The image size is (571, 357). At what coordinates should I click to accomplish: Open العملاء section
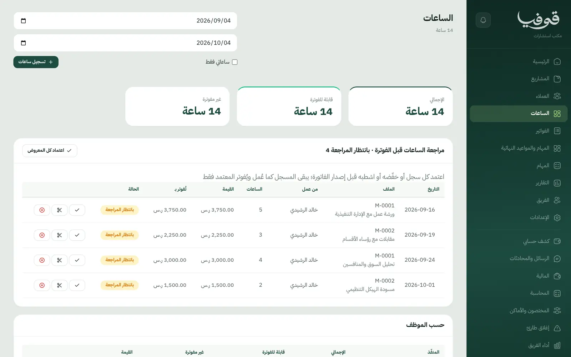[x=519, y=96]
